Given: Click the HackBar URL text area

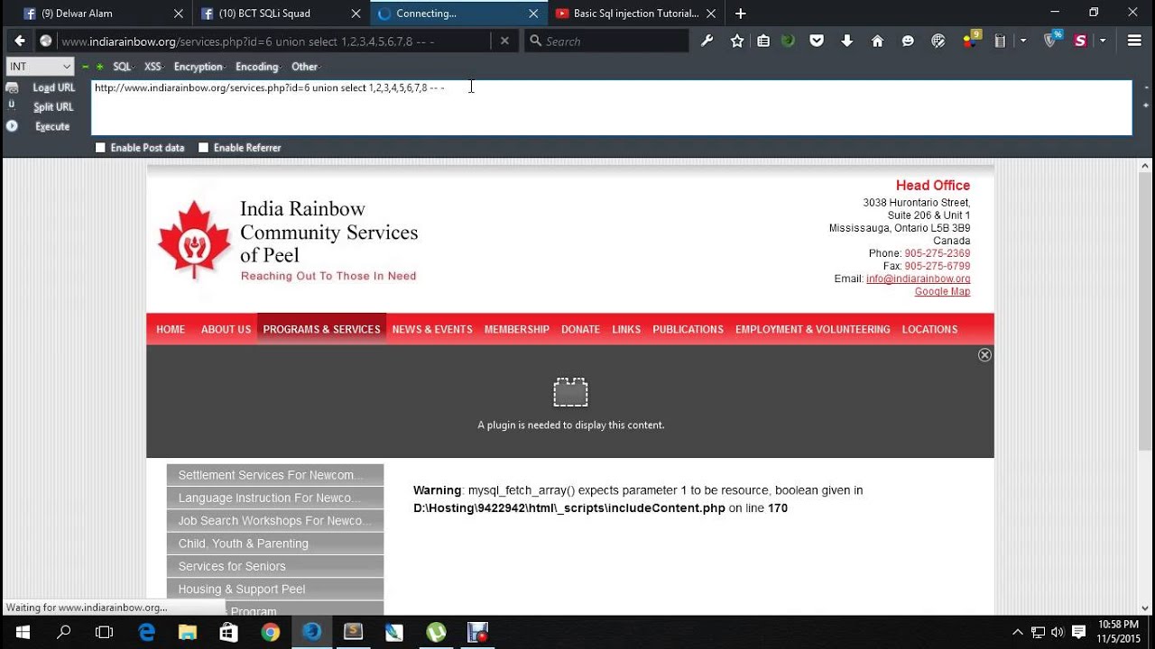Looking at the screenshot, I should (612, 107).
